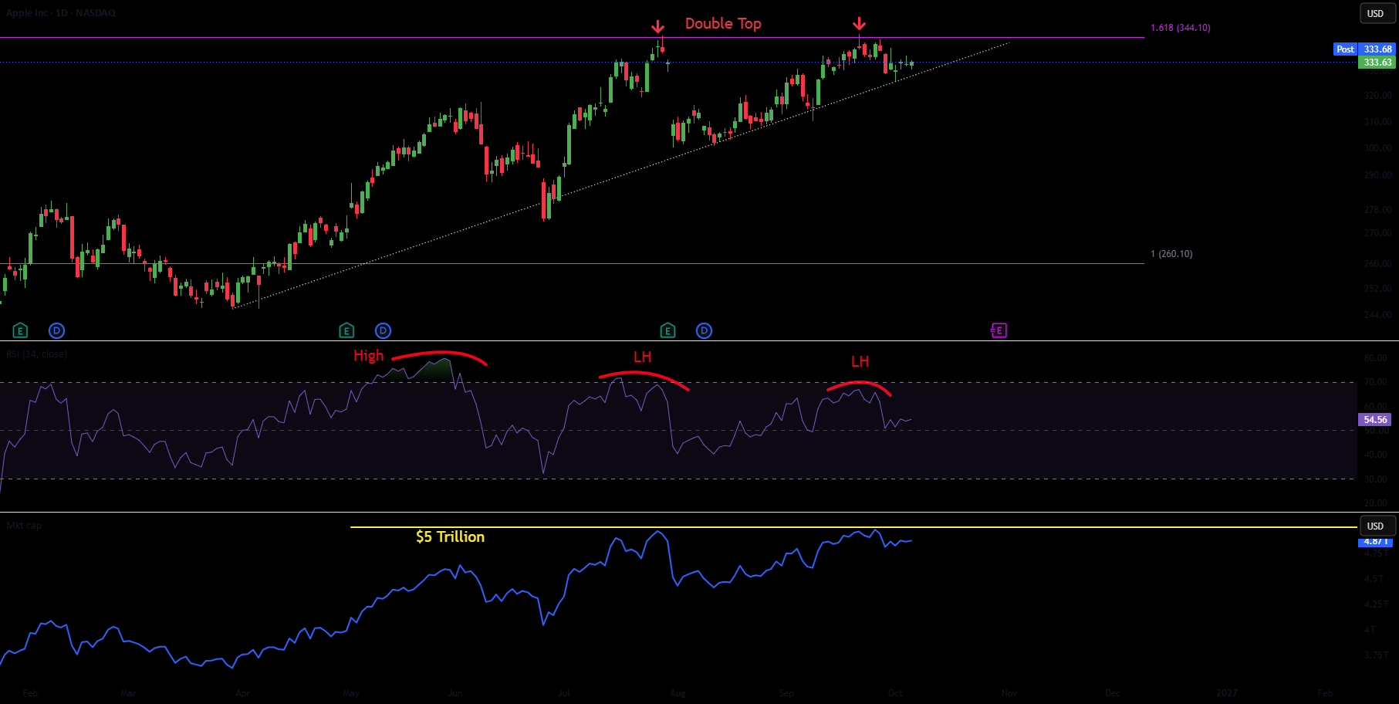Screen dimensions: 1399x704
Task: Click the 2027 label on the time axis
Action: [1226, 692]
